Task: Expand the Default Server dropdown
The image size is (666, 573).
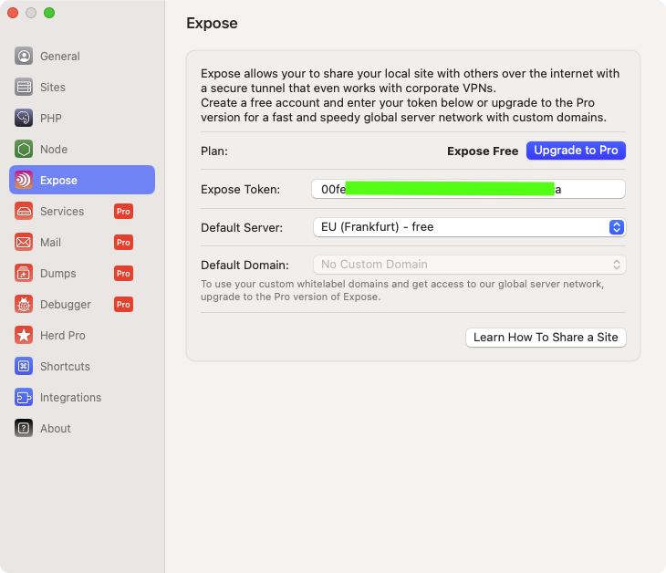Action: click(x=468, y=227)
